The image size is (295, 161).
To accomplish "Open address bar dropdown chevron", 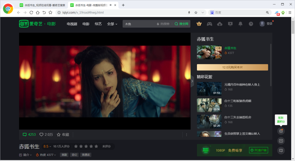I will (x=203, y=12).
